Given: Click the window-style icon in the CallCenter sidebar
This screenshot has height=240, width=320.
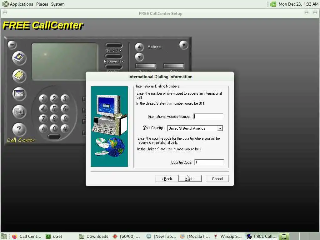Looking at the screenshot, I should (x=19, y=94).
